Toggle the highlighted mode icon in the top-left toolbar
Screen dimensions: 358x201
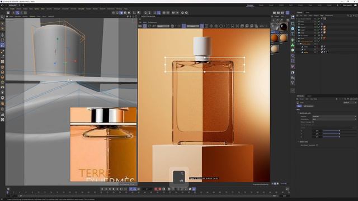[x=17, y=13]
